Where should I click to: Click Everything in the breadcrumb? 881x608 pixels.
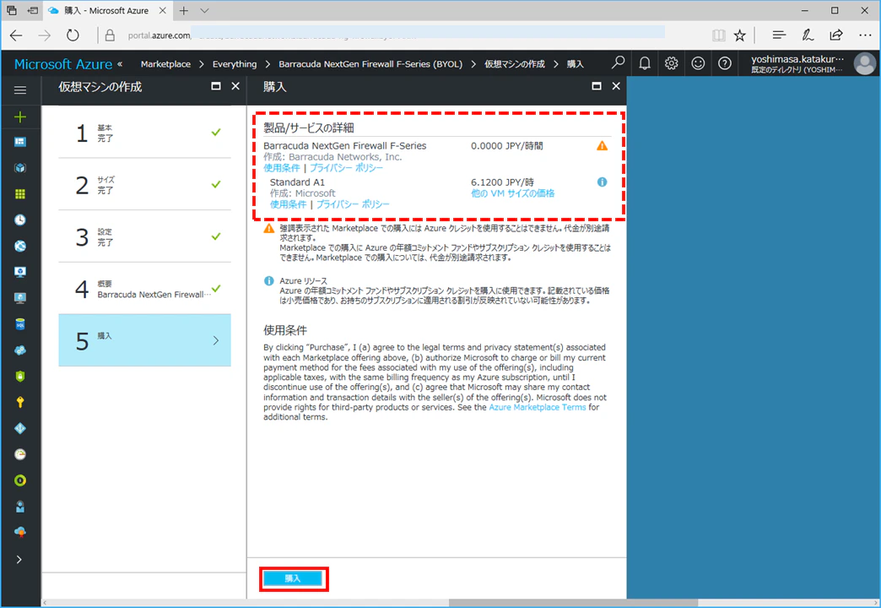[235, 64]
